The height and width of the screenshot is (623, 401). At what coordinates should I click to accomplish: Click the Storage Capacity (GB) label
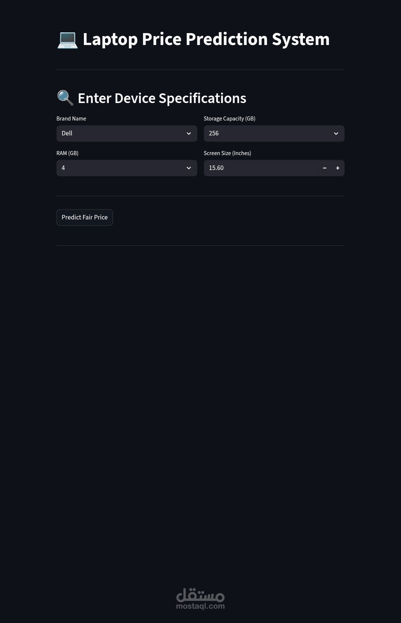[229, 119]
